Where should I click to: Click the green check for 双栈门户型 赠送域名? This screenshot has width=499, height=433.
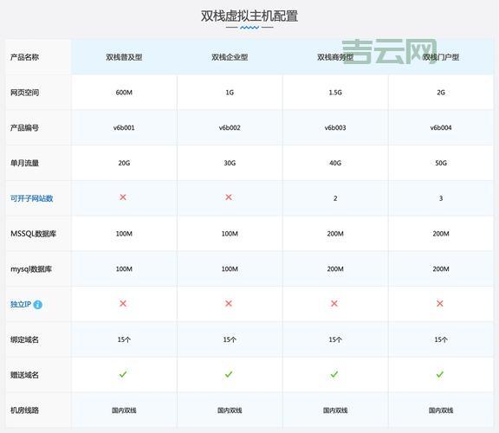click(x=440, y=374)
